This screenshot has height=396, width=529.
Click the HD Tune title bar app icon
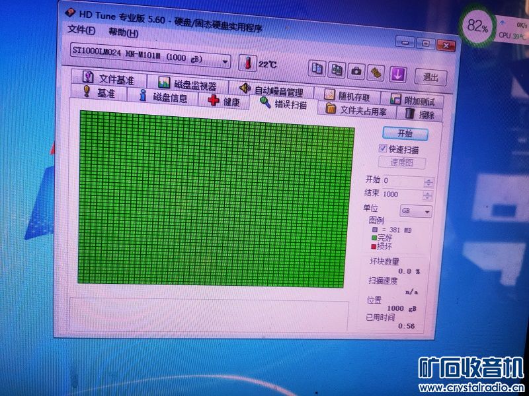(70, 13)
